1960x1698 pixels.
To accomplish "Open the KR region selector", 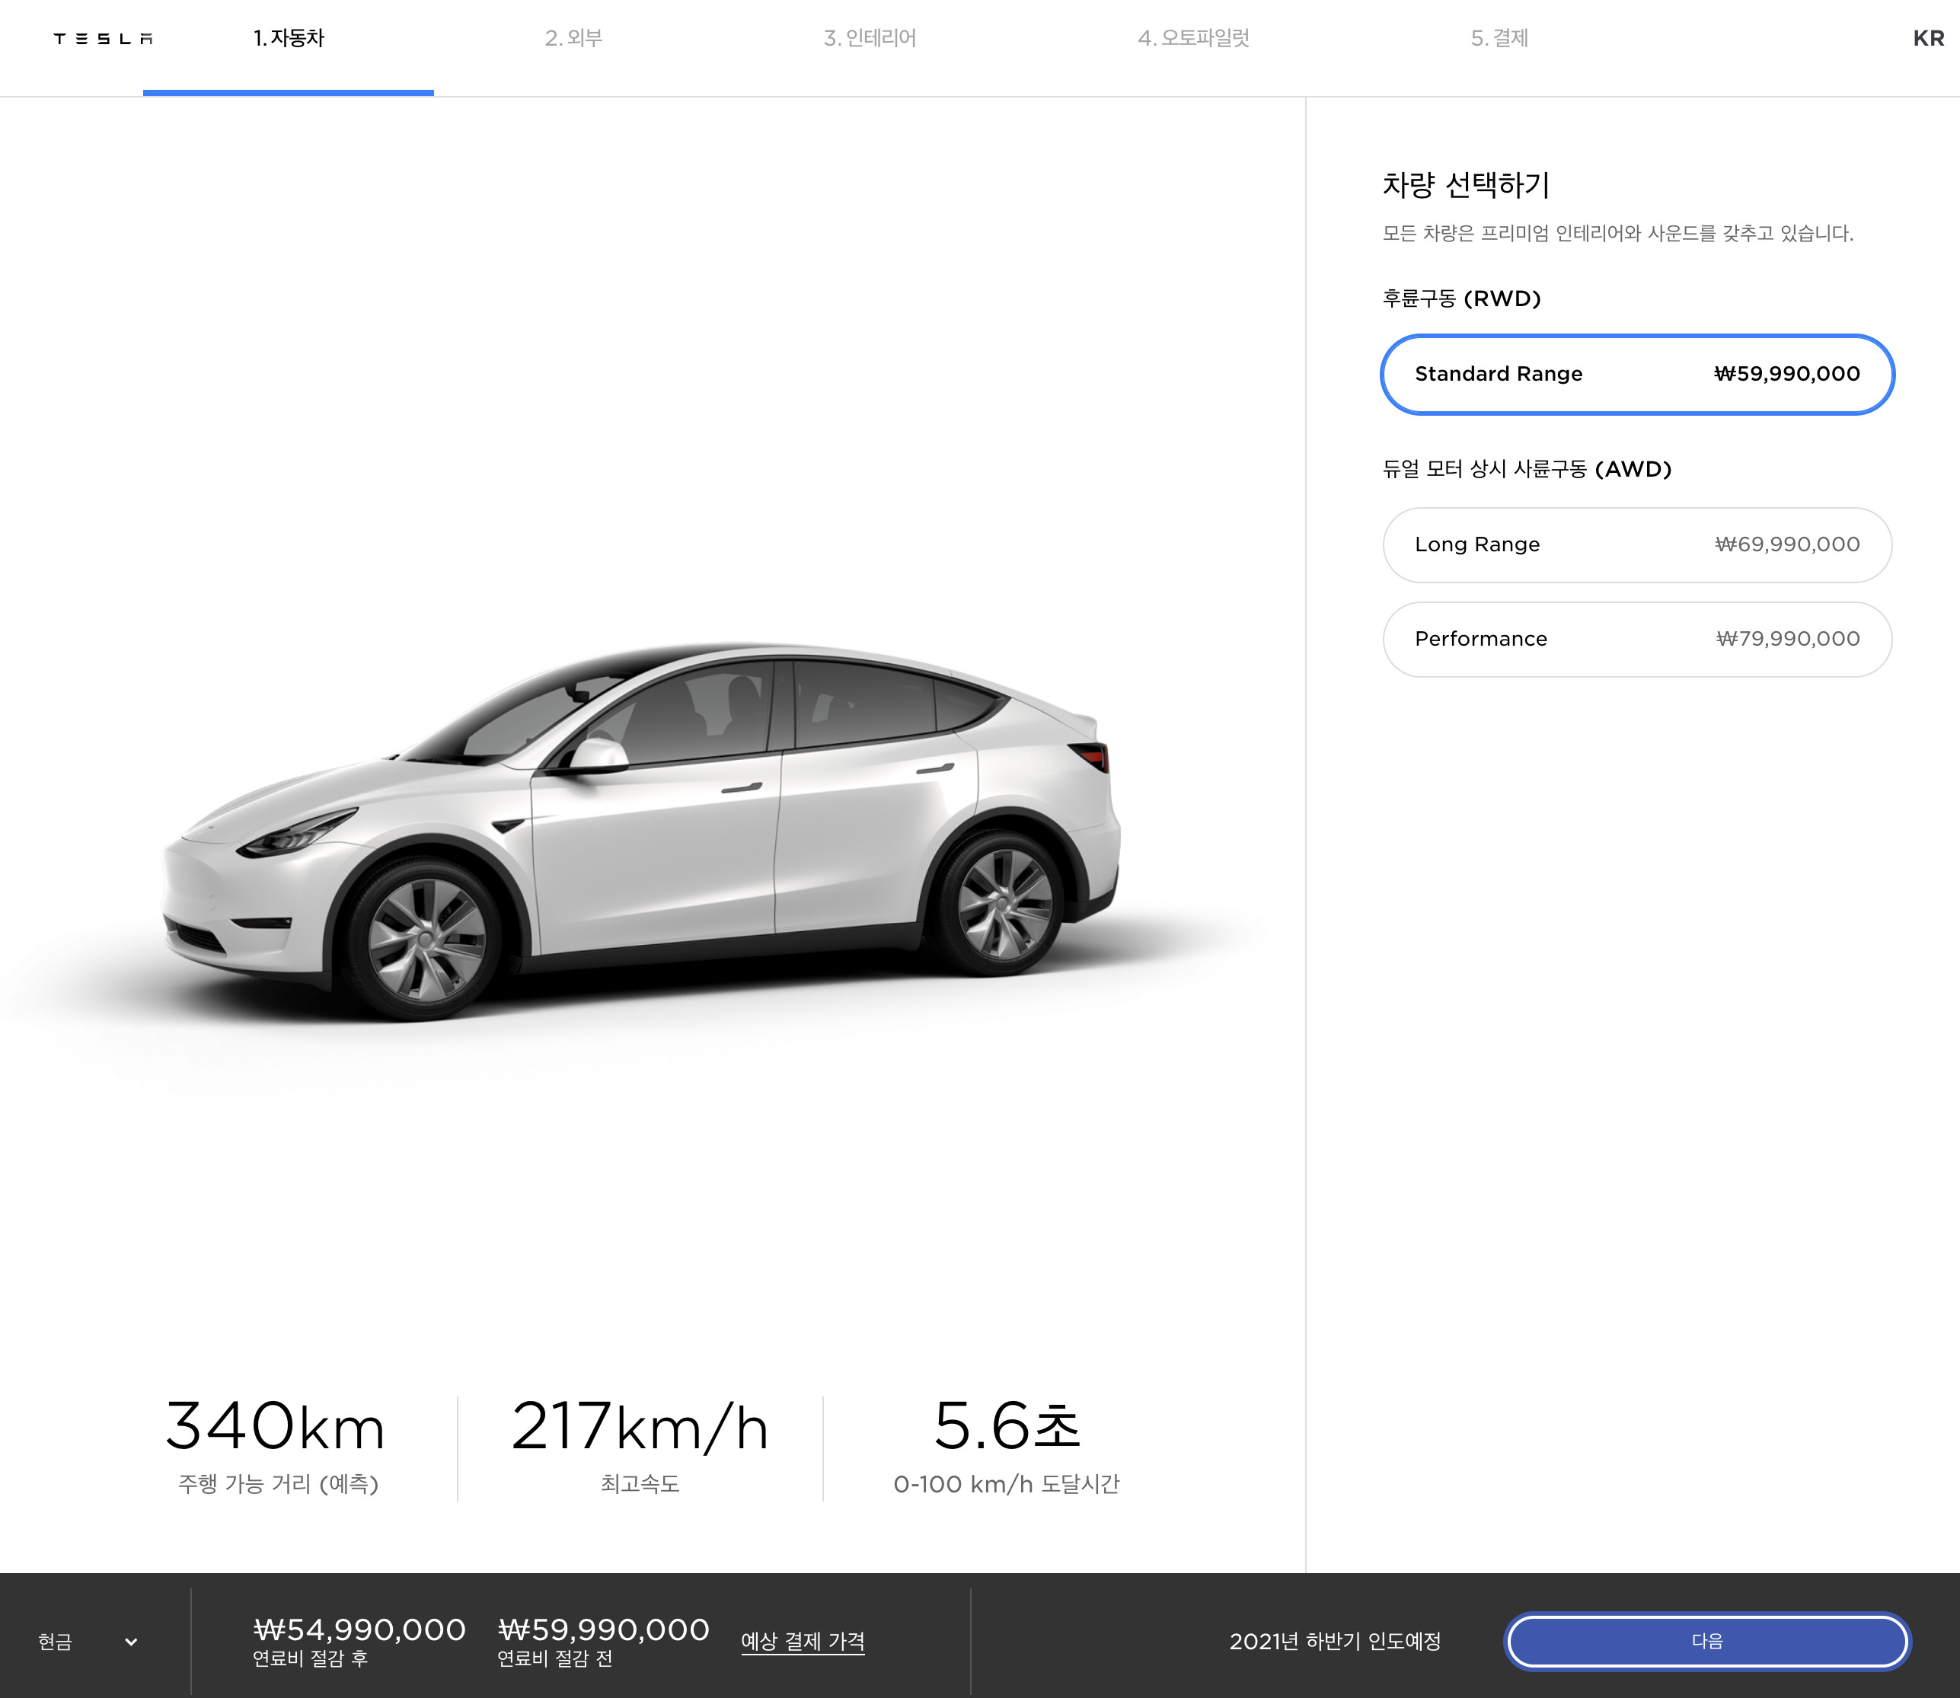I will click(x=1929, y=39).
